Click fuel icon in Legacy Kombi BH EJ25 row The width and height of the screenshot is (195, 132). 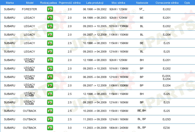[x=50, y=94]
